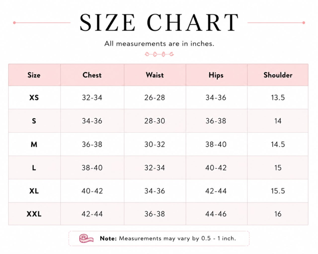This screenshot has width=318, height=254.
Task: Select the Chest column header
Action: click(92, 75)
